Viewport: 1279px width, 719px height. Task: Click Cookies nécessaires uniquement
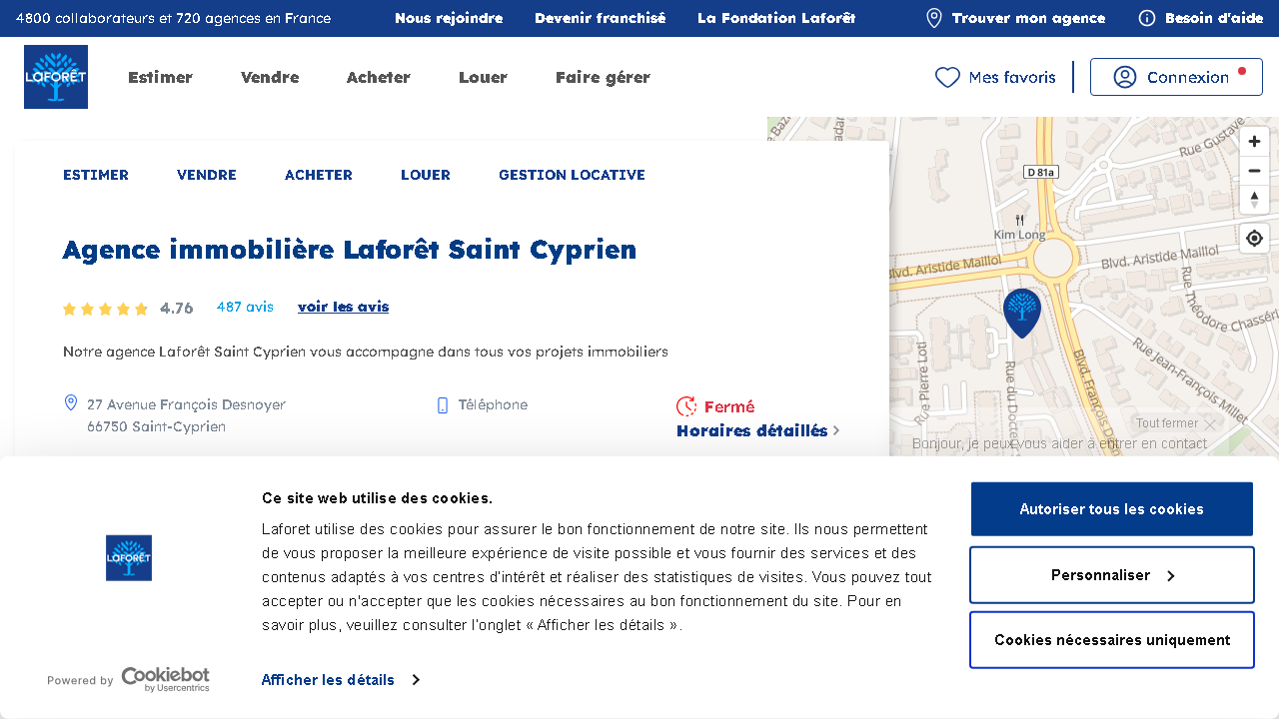click(x=1112, y=640)
